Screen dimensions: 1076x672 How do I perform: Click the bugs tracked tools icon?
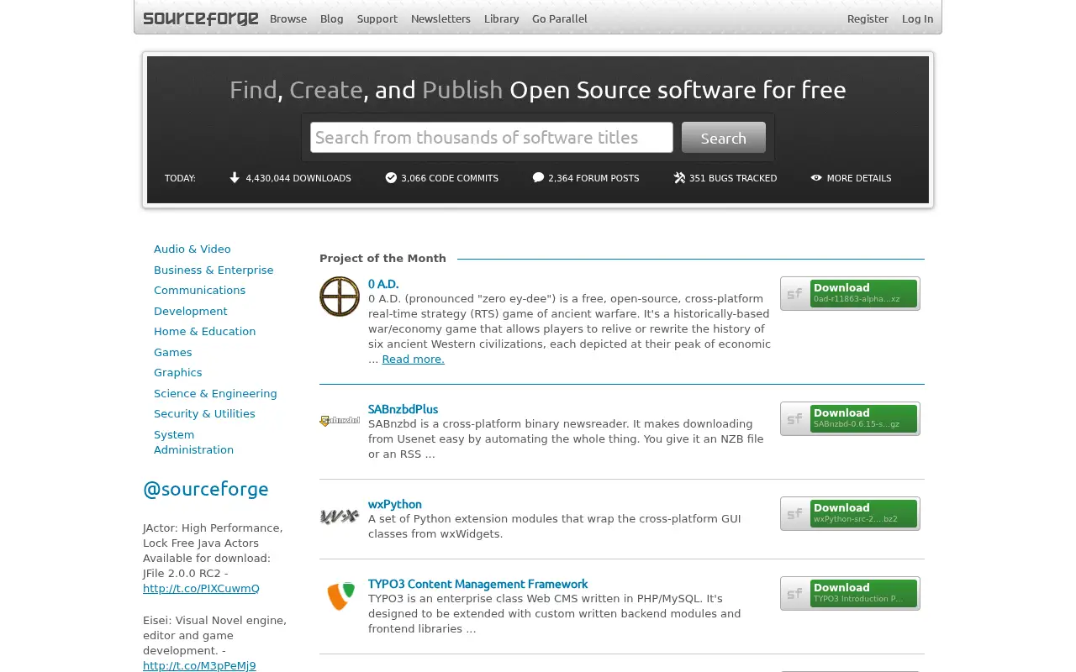(x=679, y=178)
